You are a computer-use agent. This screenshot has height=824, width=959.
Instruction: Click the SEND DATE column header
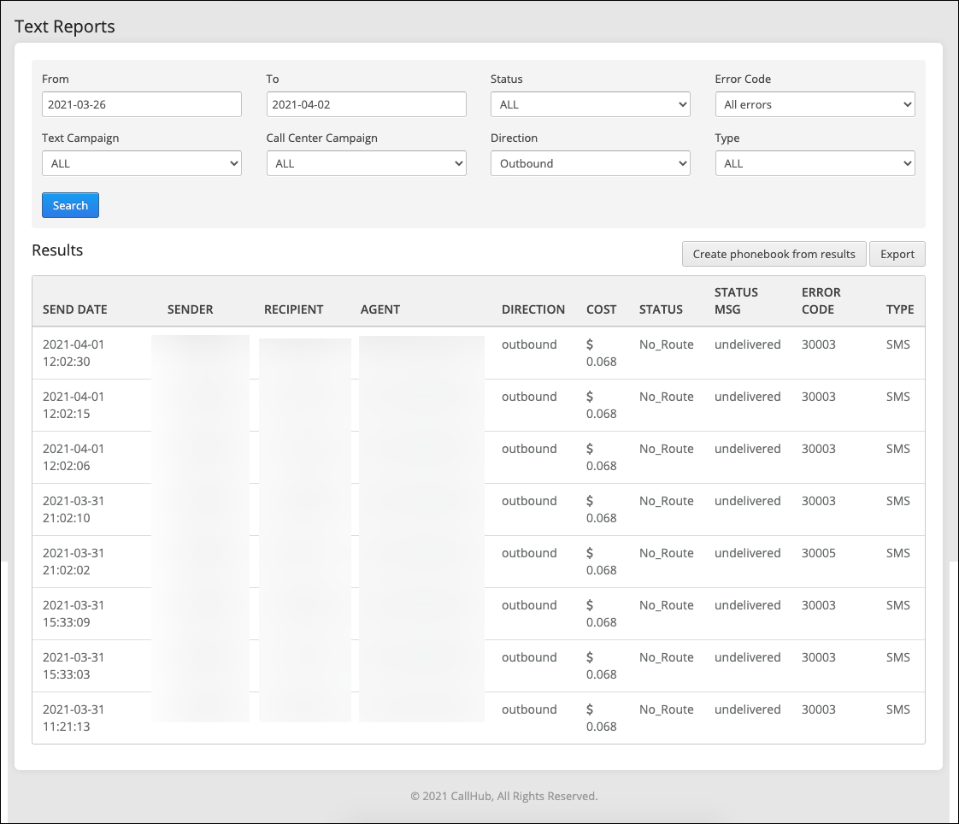(74, 309)
